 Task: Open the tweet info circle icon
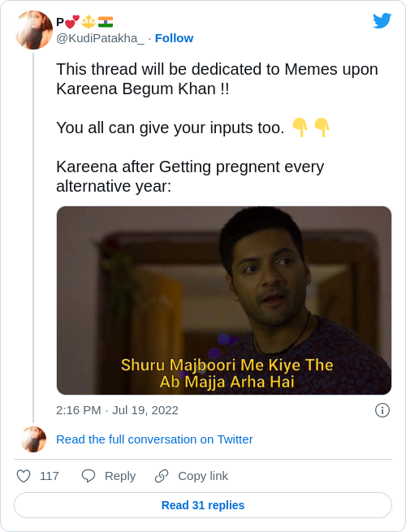click(382, 410)
